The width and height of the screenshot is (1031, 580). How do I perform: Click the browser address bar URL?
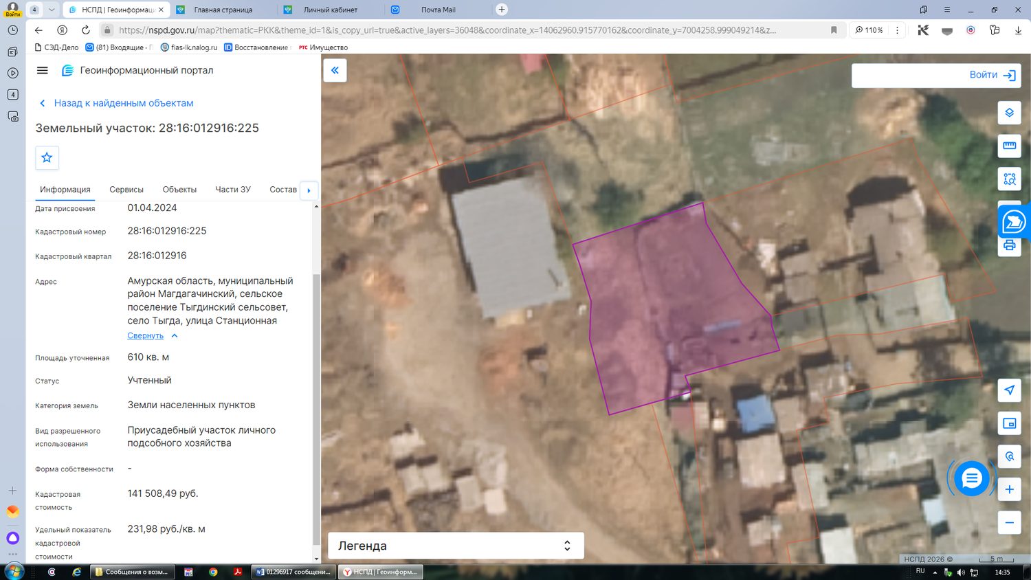coord(447,30)
